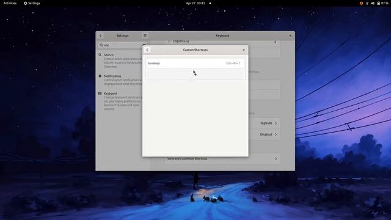Open the Activities overview
This screenshot has width=391, height=220.
pyautogui.click(x=10, y=3)
